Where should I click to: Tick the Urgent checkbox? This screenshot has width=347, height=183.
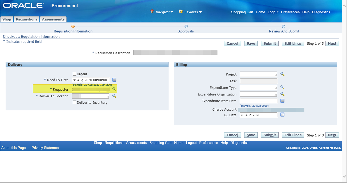click(75, 74)
